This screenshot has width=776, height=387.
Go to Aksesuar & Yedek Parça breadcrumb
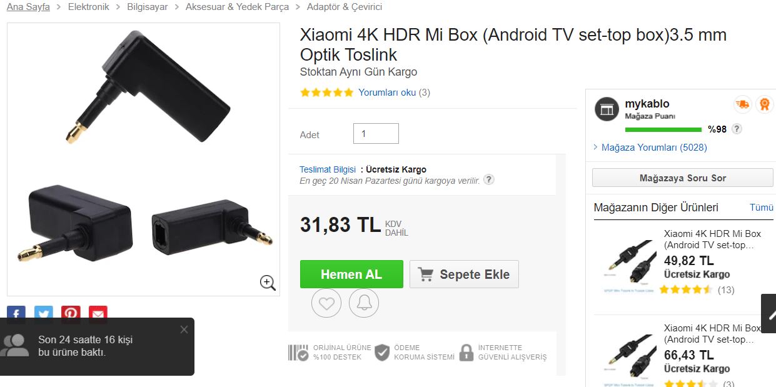pyautogui.click(x=237, y=7)
